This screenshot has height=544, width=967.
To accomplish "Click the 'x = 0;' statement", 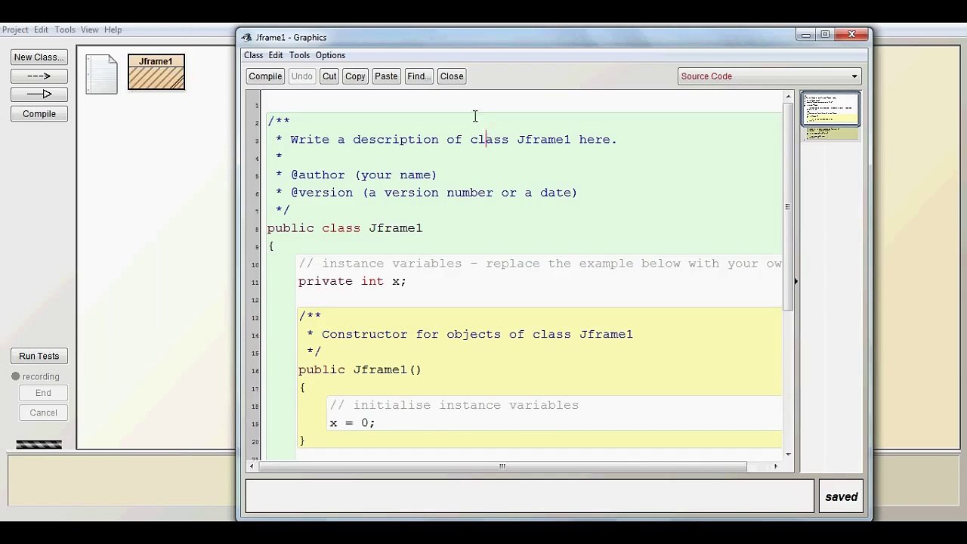I will pos(352,423).
